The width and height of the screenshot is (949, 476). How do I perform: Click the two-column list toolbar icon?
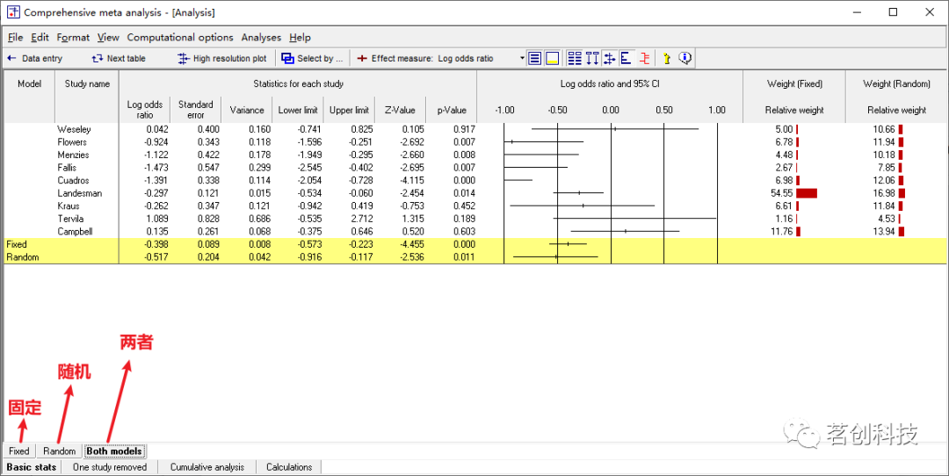coord(575,59)
